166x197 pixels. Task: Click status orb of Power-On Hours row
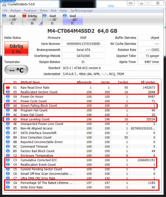click(x=8, y=96)
